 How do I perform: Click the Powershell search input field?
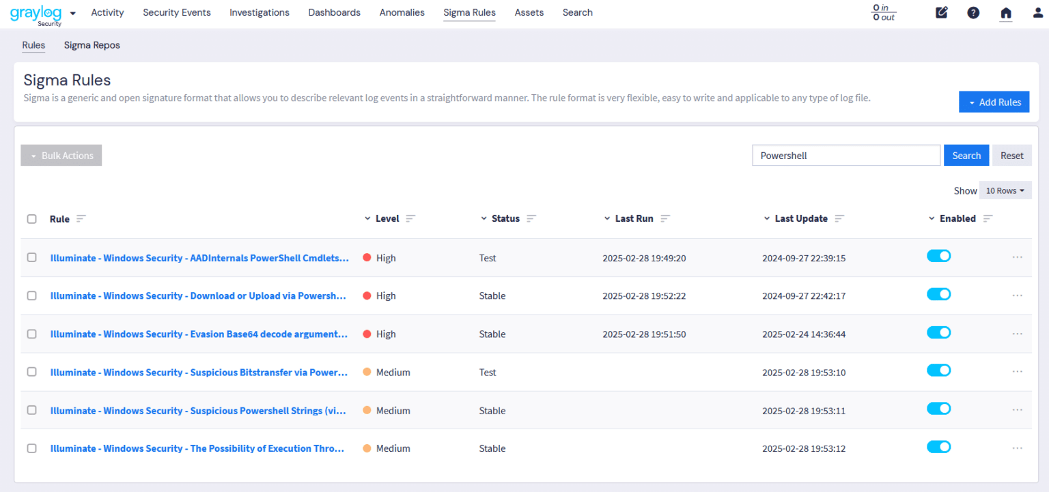tap(845, 156)
